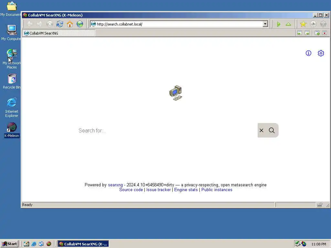This screenshot has width=331, height=248.
Task: Click the CollabVM SearXNG taskbar button
Action: coord(83,244)
